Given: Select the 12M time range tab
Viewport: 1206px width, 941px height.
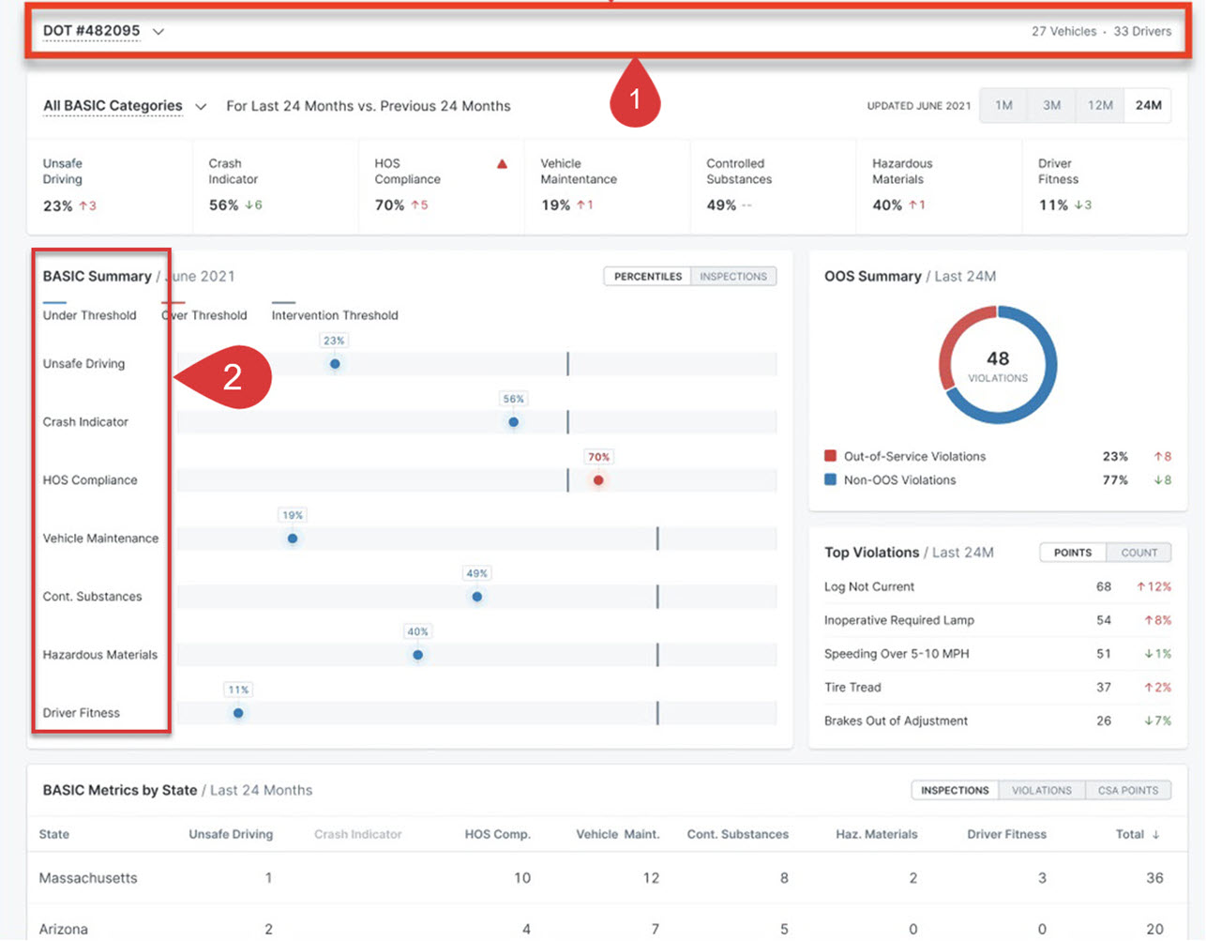Looking at the screenshot, I should pos(1100,105).
